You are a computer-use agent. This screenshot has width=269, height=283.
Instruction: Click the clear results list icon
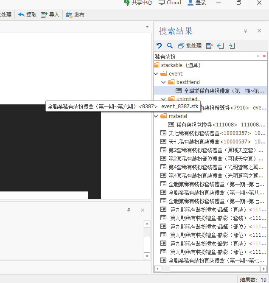click(x=209, y=46)
